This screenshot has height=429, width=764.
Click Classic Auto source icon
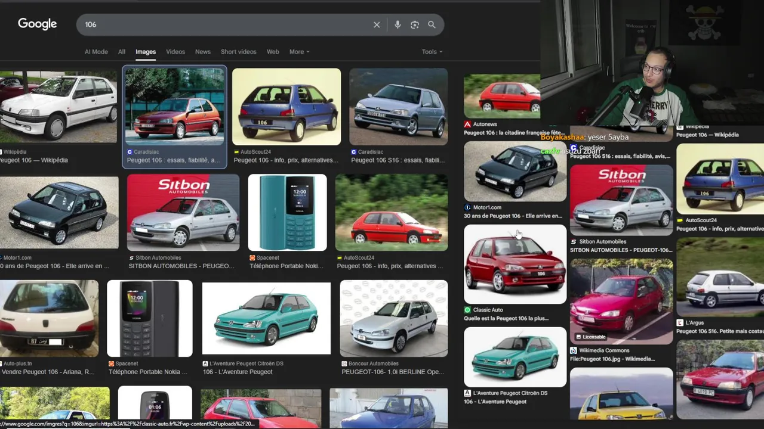tap(467, 310)
